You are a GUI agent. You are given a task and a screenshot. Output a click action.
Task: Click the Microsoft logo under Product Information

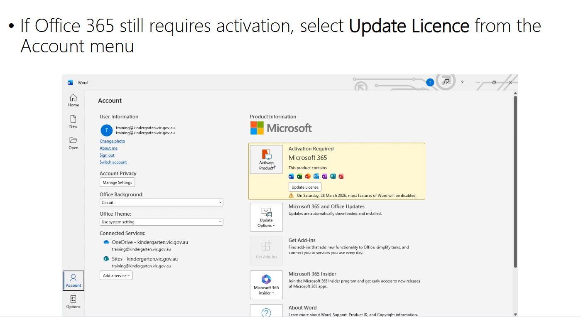click(x=281, y=128)
